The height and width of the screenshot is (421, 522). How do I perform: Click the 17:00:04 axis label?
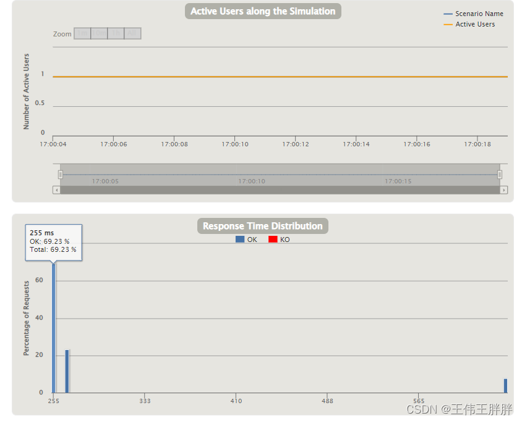pos(53,144)
